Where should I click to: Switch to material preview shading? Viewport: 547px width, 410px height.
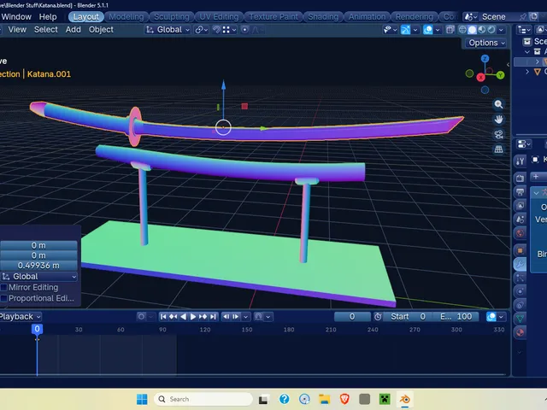[x=482, y=30]
